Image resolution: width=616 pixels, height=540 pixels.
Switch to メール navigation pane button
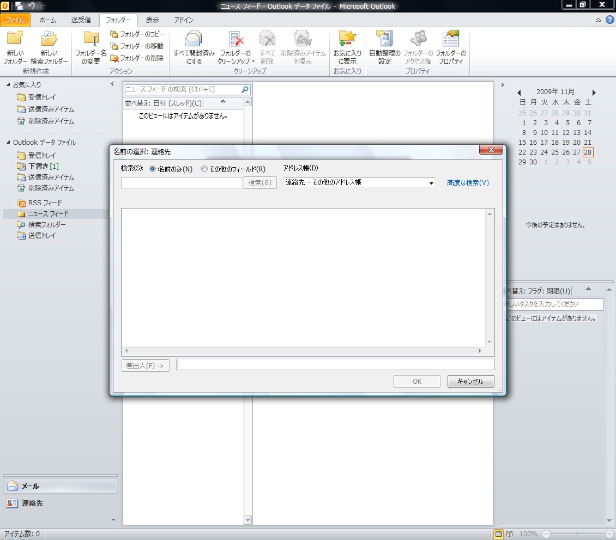click(61, 486)
